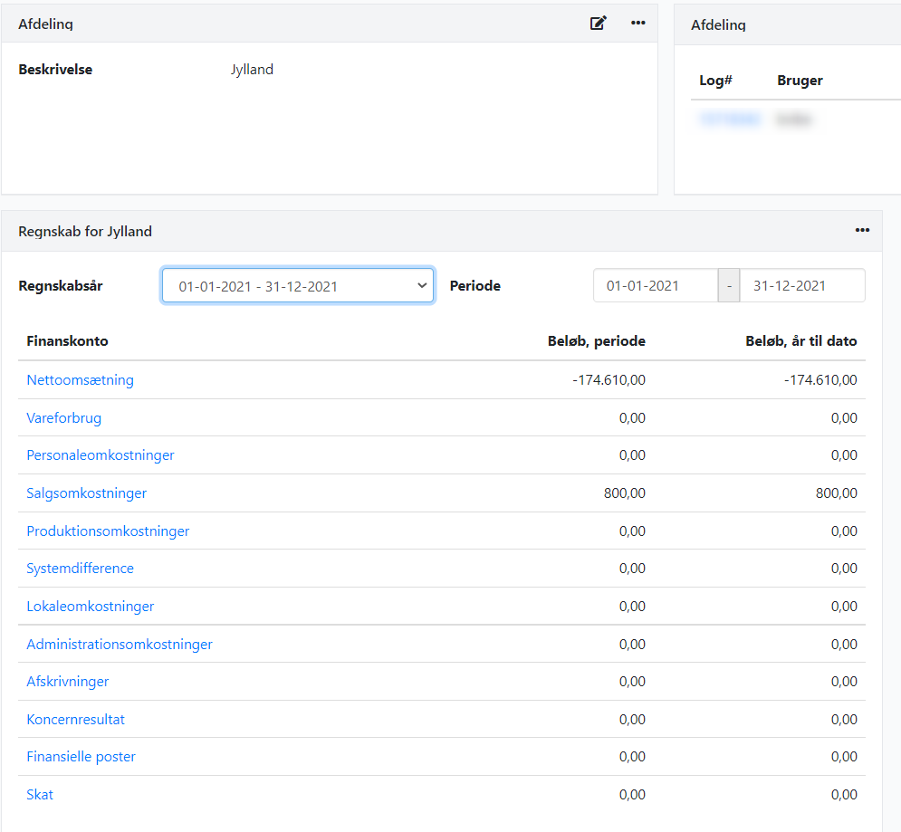This screenshot has width=901, height=832.
Task: Open the Skat account link
Action: (x=40, y=795)
